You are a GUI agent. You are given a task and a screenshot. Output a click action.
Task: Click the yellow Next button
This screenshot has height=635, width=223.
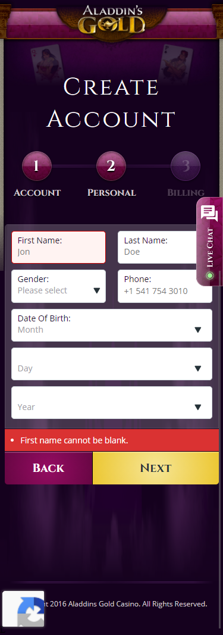[156, 468]
